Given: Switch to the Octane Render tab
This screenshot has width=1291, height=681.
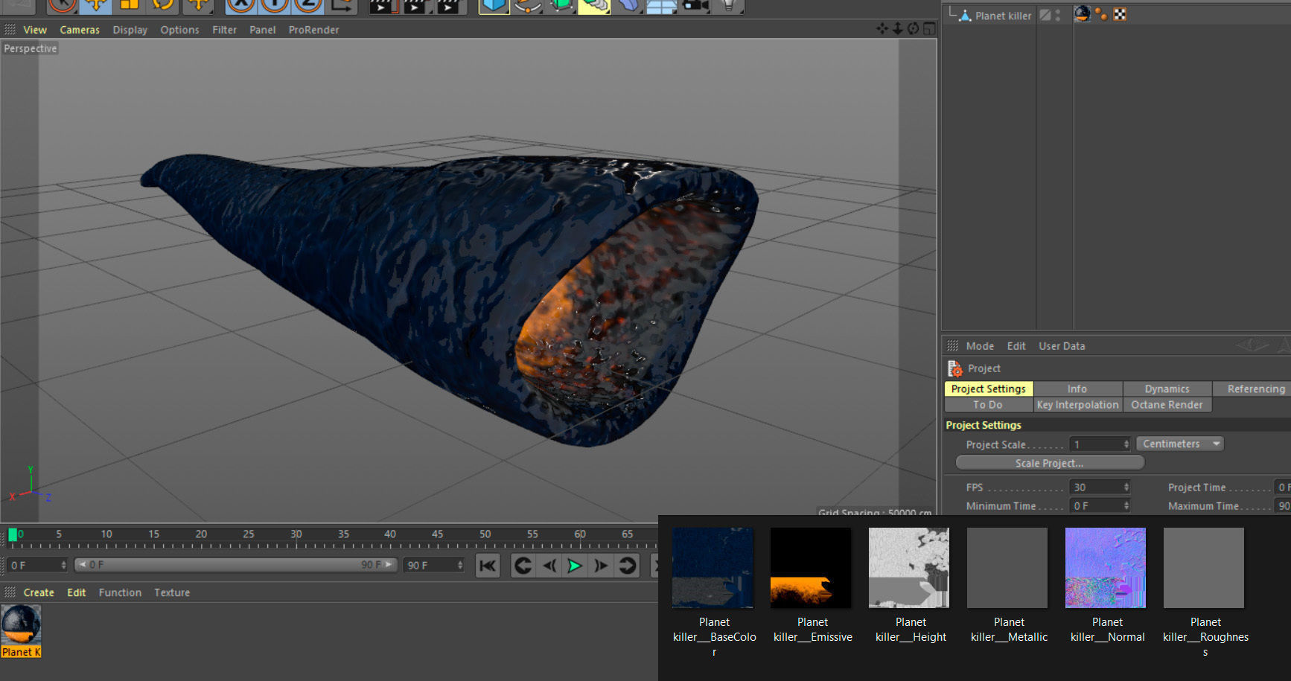Looking at the screenshot, I should [x=1167, y=405].
